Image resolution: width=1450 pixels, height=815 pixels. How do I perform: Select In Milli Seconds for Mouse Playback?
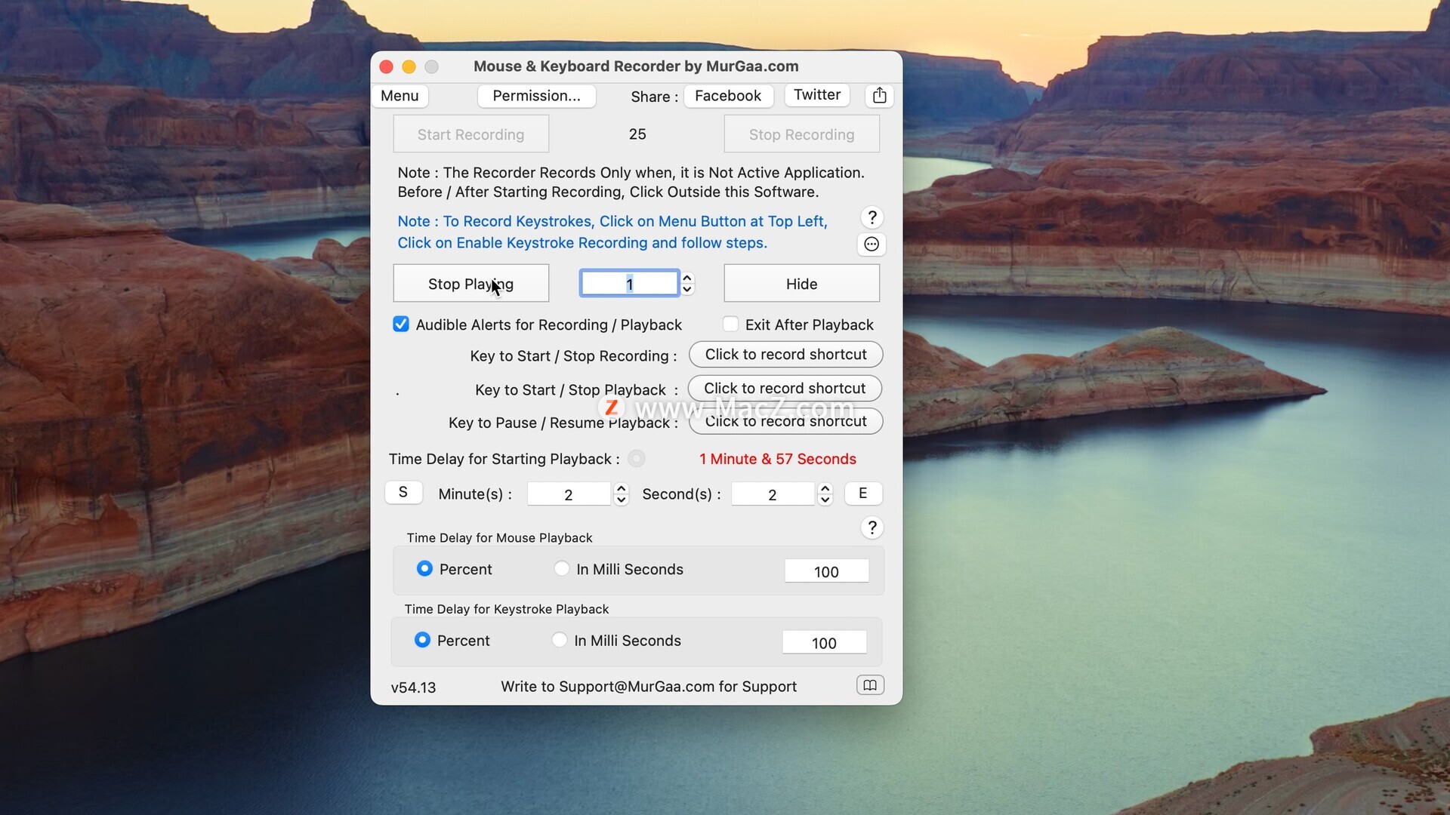(561, 568)
